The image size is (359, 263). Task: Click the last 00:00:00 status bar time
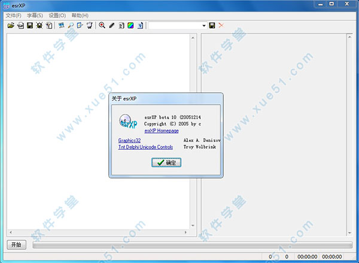click(x=332, y=256)
